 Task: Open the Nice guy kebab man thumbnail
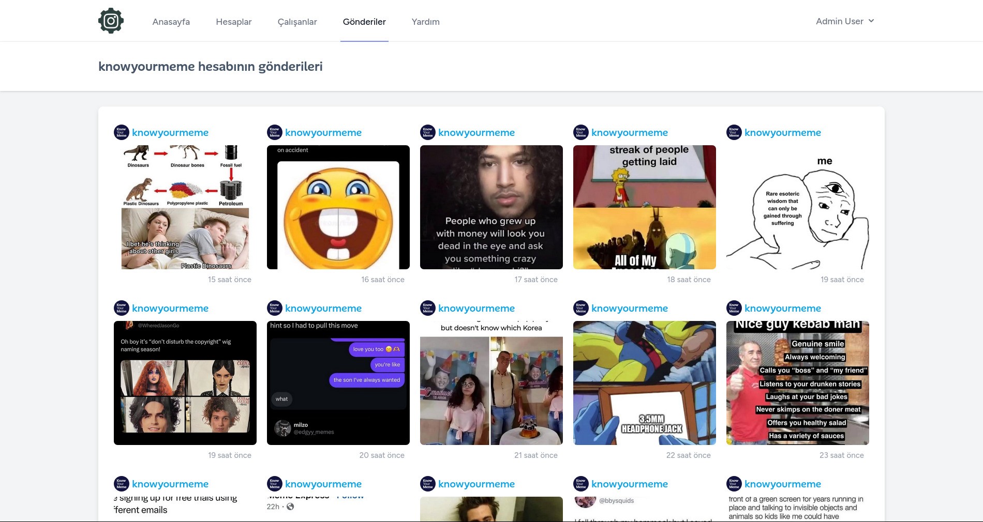[x=797, y=383]
